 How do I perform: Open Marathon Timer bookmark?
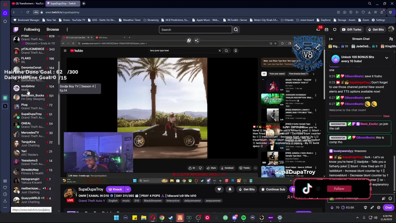click(129, 20)
